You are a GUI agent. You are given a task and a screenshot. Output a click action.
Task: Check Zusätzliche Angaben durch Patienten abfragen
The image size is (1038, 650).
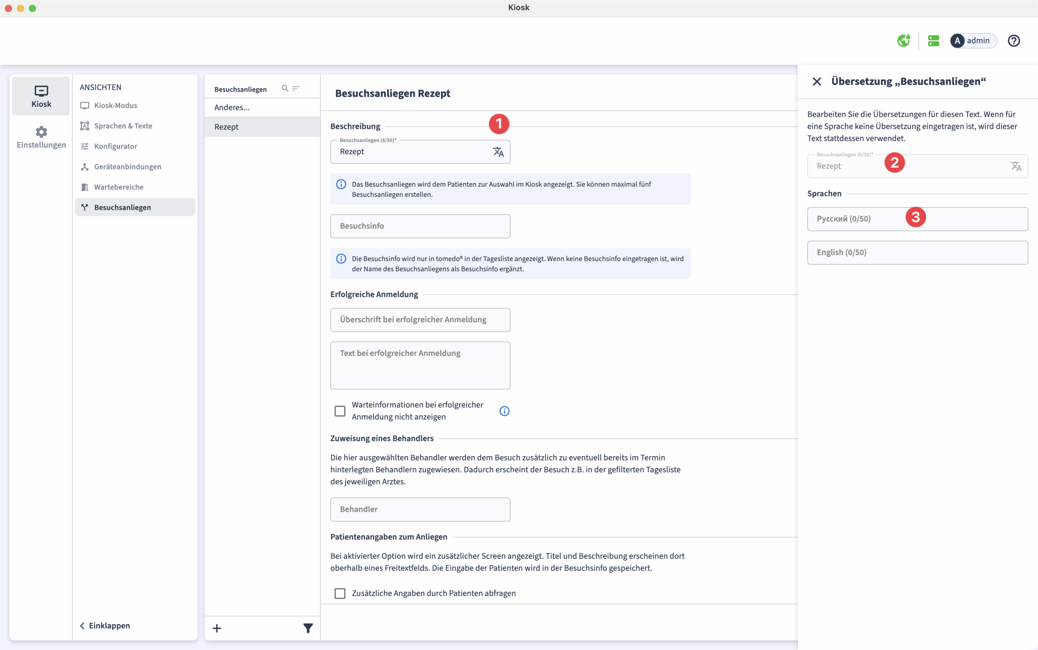pyautogui.click(x=340, y=593)
